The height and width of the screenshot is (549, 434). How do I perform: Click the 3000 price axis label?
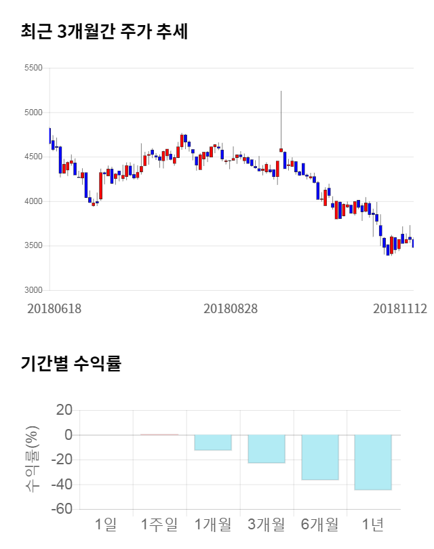click(x=33, y=290)
